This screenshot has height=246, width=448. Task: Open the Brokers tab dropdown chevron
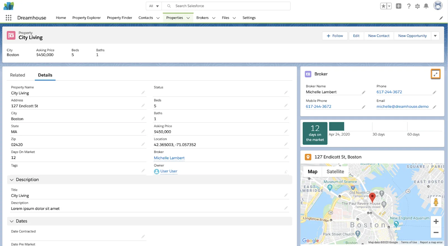[x=214, y=18]
